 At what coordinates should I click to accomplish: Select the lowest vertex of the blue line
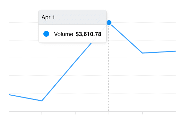click(42, 101)
